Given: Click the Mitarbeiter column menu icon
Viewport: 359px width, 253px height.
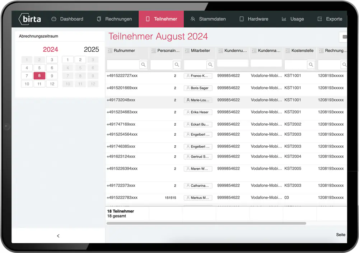Looking at the screenshot, I should (x=187, y=51).
